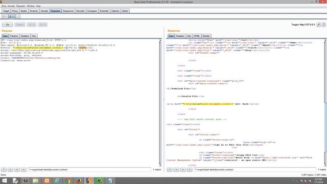
Task: Open the Repeater menu in menu bar
Action: 20,6
